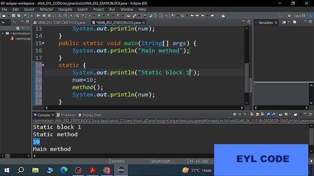314x176 pixels.
Task: Click the Pin Console icon
Action: 281,114
